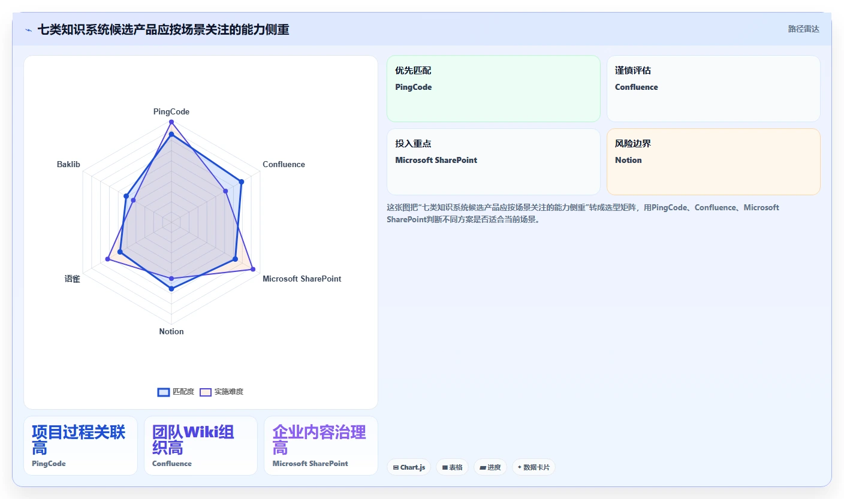Image resolution: width=844 pixels, height=499 pixels.
Task: Click the Microsoft SharePoint radar axis label
Action: (x=302, y=279)
